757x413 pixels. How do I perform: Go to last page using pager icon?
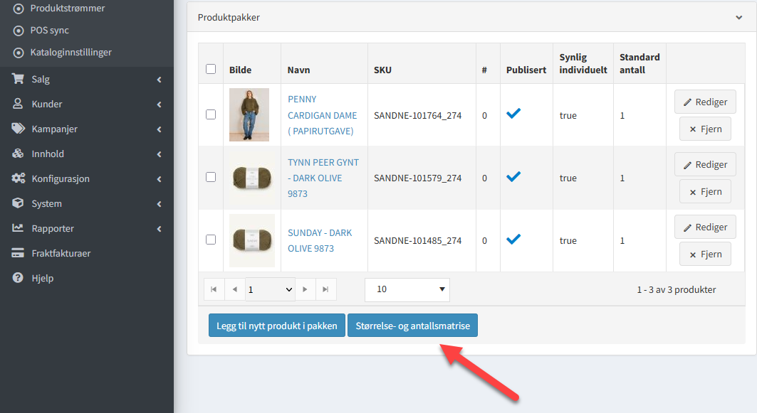point(325,289)
